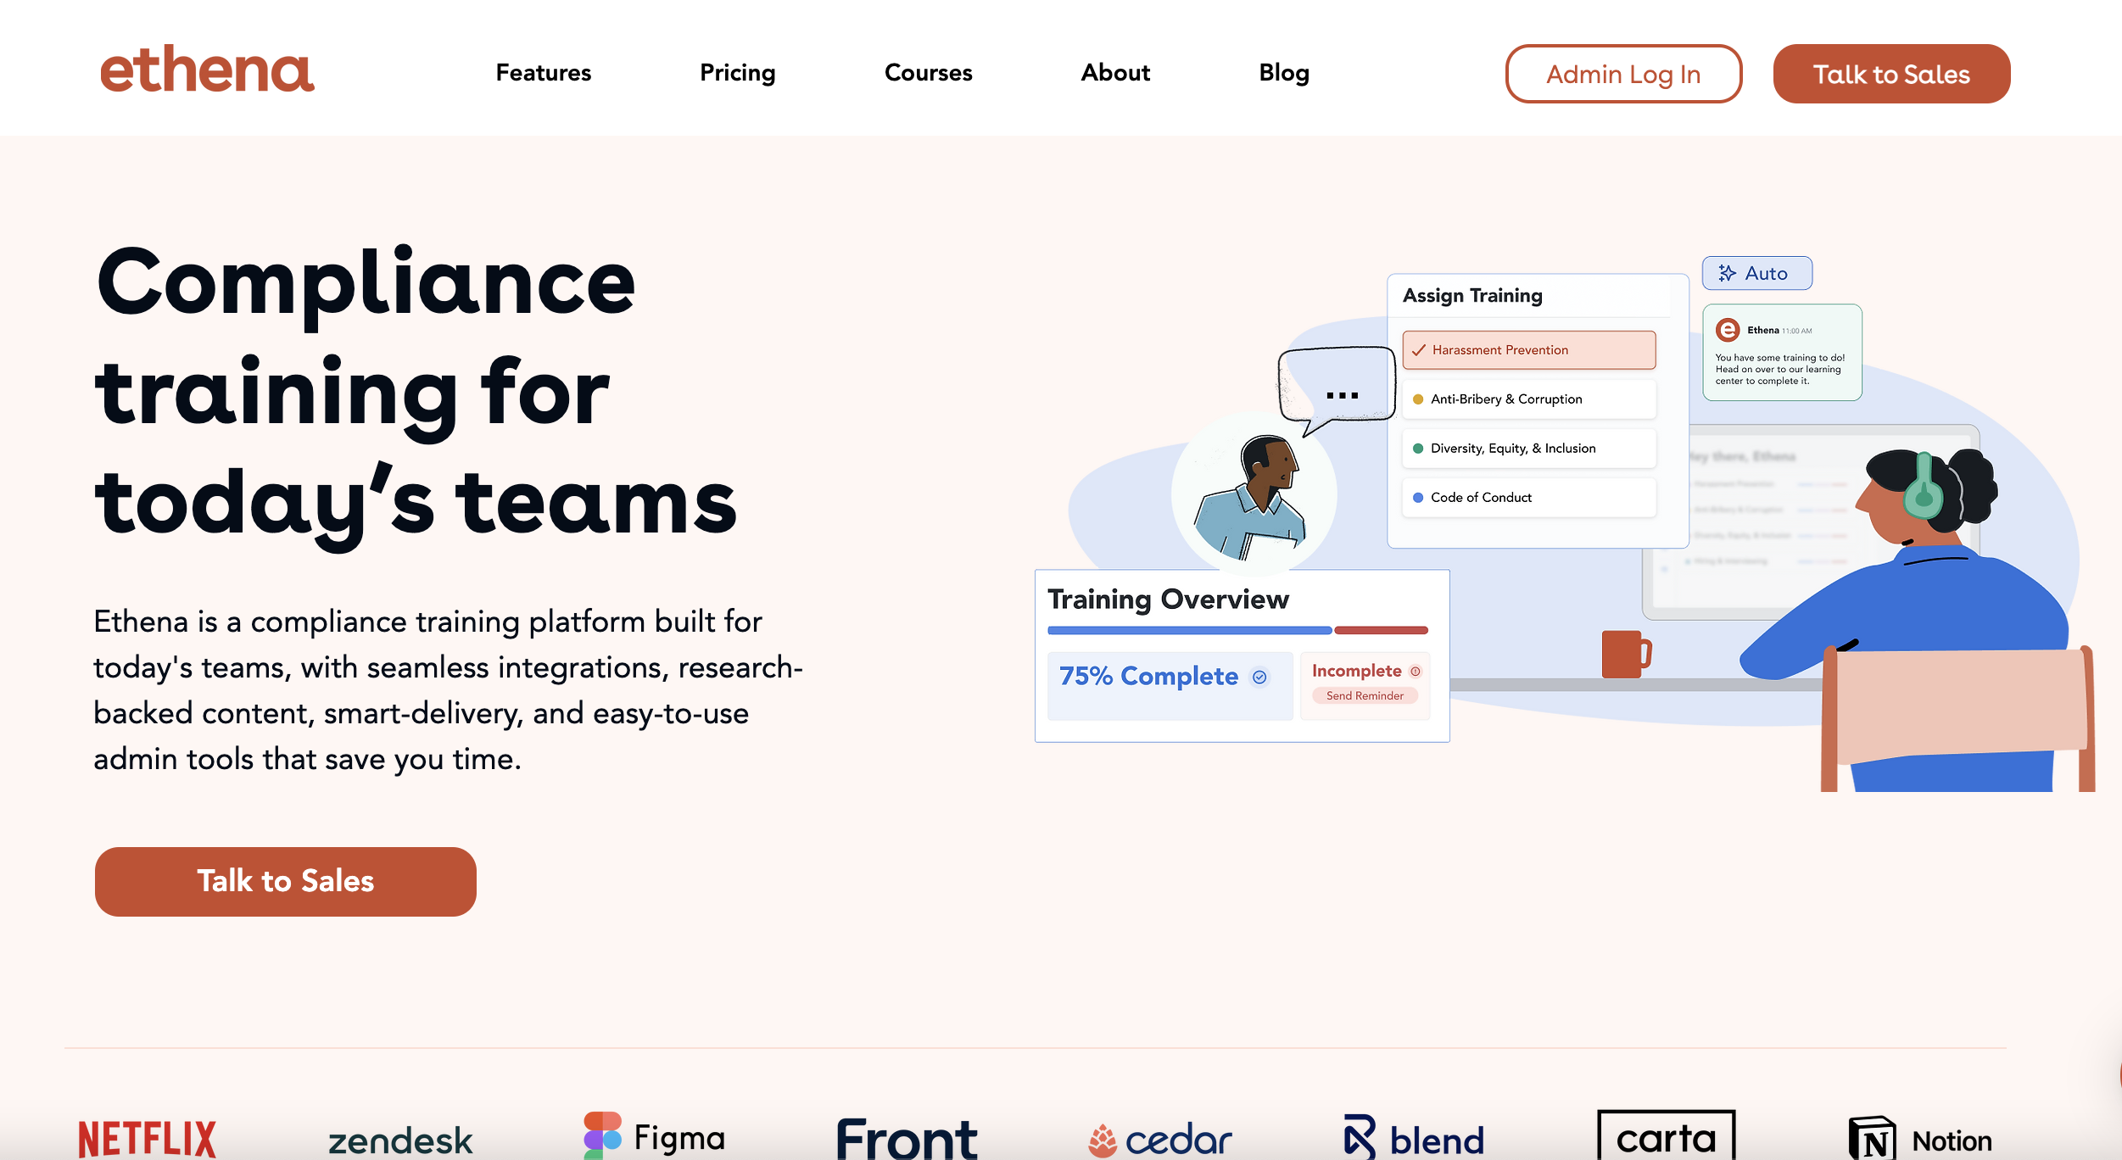Select Diversity, Equity, & Inclusion option
The height and width of the screenshot is (1160, 2122).
click(1528, 449)
